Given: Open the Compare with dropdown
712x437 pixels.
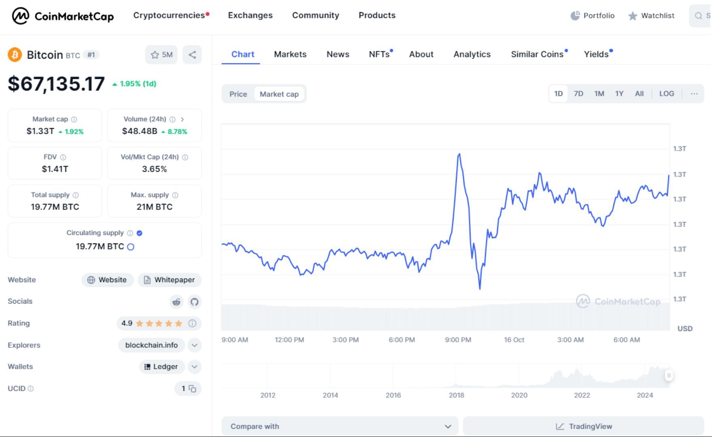Looking at the screenshot, I should point(340,426).
